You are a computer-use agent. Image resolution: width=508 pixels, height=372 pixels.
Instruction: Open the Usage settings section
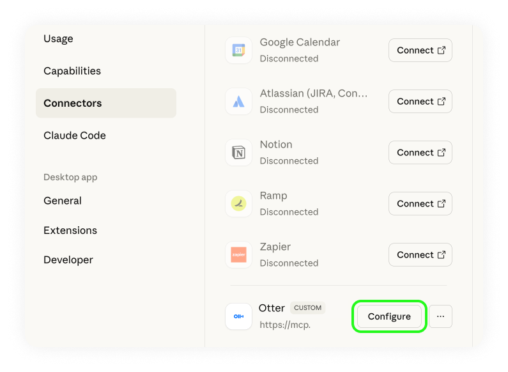click(x=58, y=39)
